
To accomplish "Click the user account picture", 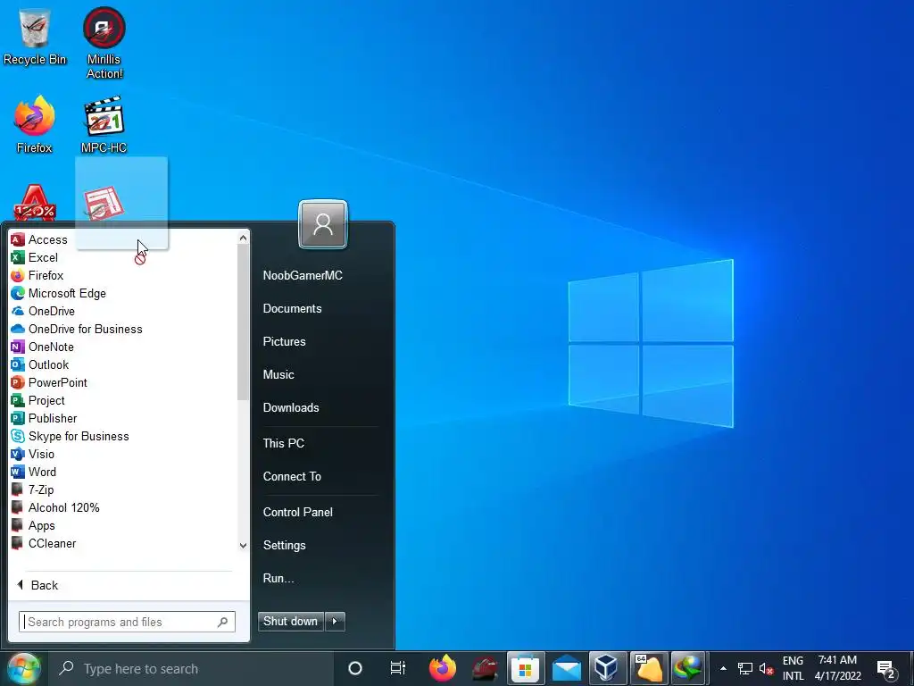I will click(x=323, y=224).
